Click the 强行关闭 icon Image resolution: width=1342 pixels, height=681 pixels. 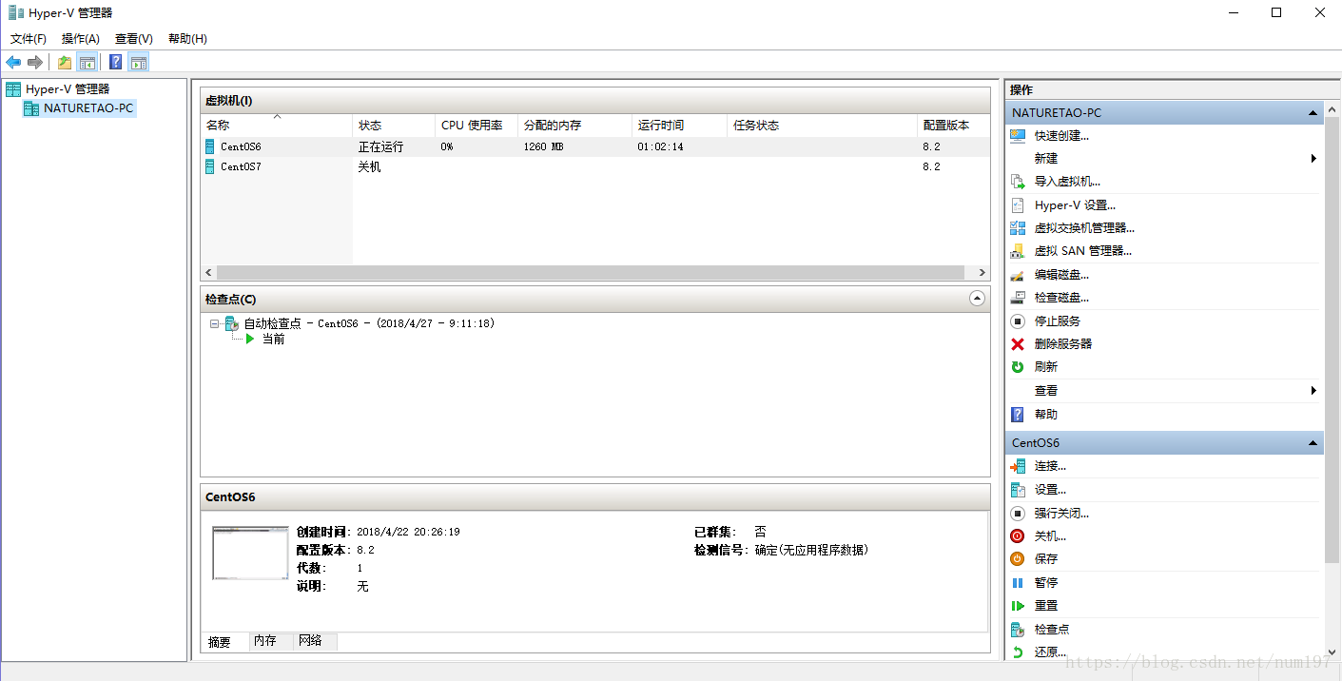[1018, 514]
